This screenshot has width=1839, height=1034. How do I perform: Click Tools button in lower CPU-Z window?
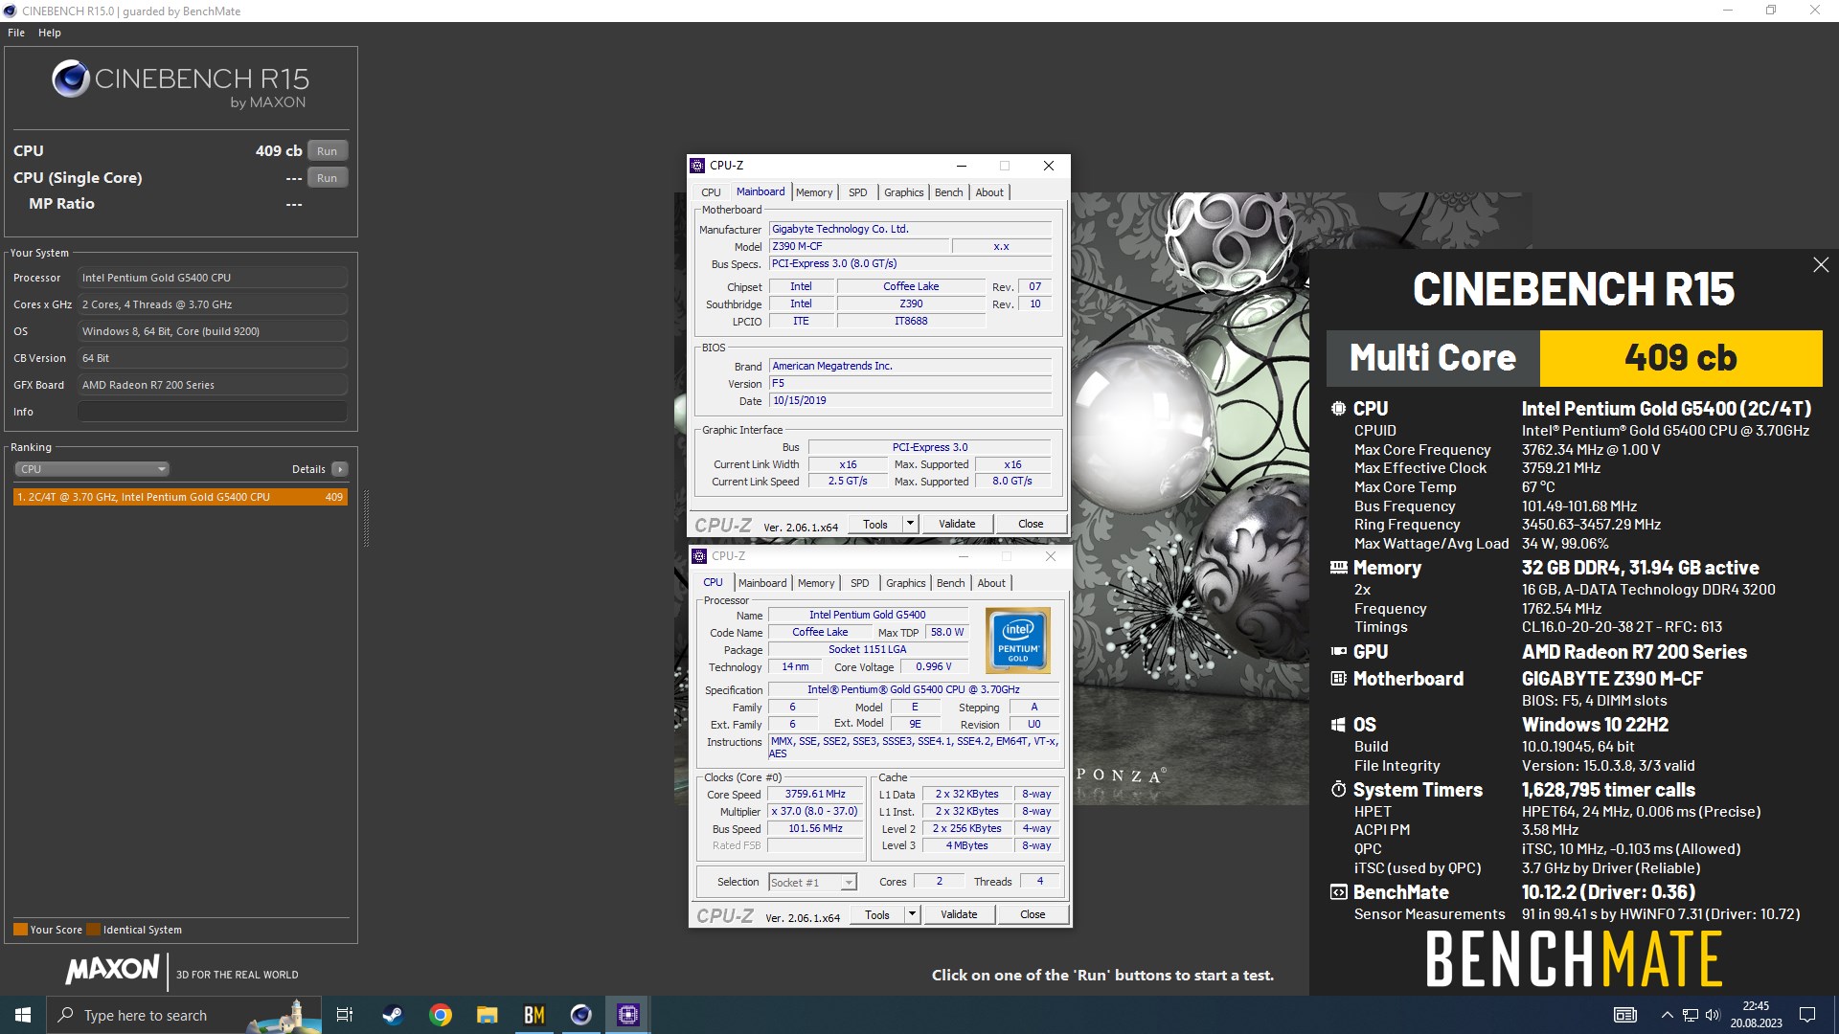coord(877,915)
